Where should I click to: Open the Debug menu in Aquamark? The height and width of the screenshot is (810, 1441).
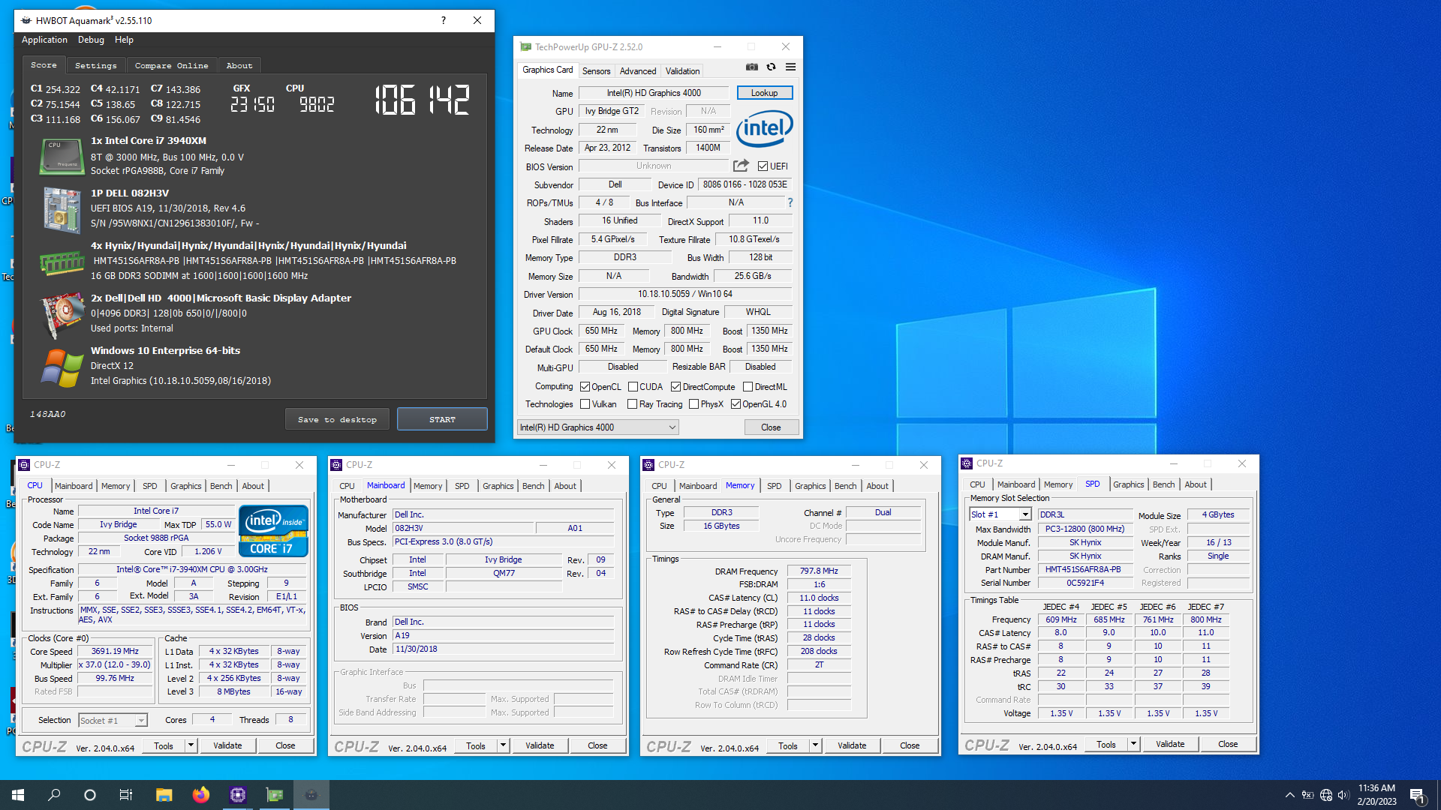click(91, 40)
